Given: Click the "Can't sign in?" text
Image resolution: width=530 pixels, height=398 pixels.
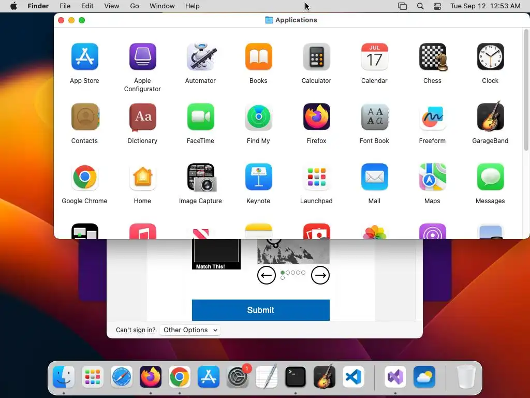Looking at the screenshot, I should 136,330.
